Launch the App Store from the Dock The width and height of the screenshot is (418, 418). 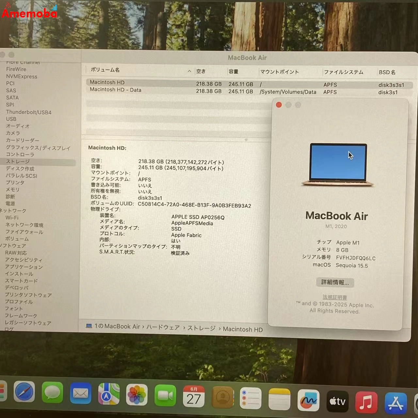coord(396,402)
